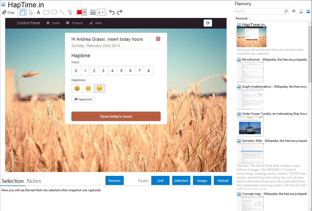Click the camera capture icon
312x211 pixels.
pyautogui.click(x=294, y=11)
